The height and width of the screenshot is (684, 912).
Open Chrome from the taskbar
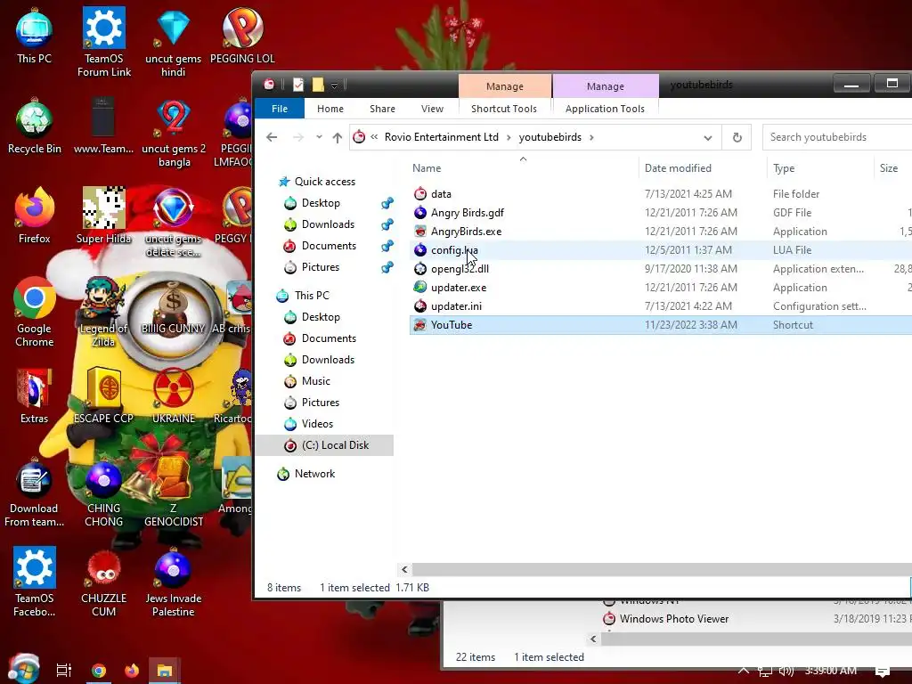point(99,671)
